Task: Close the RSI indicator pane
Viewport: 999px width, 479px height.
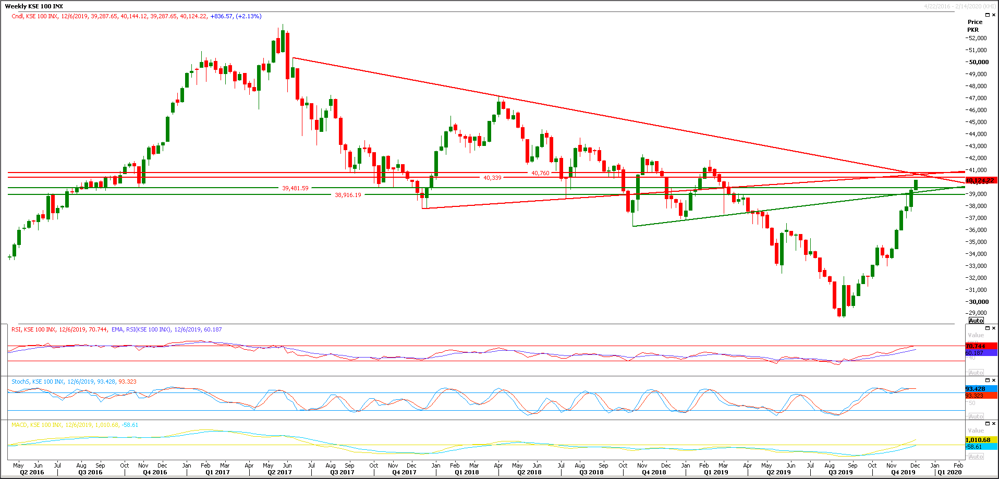Action: 994,328
